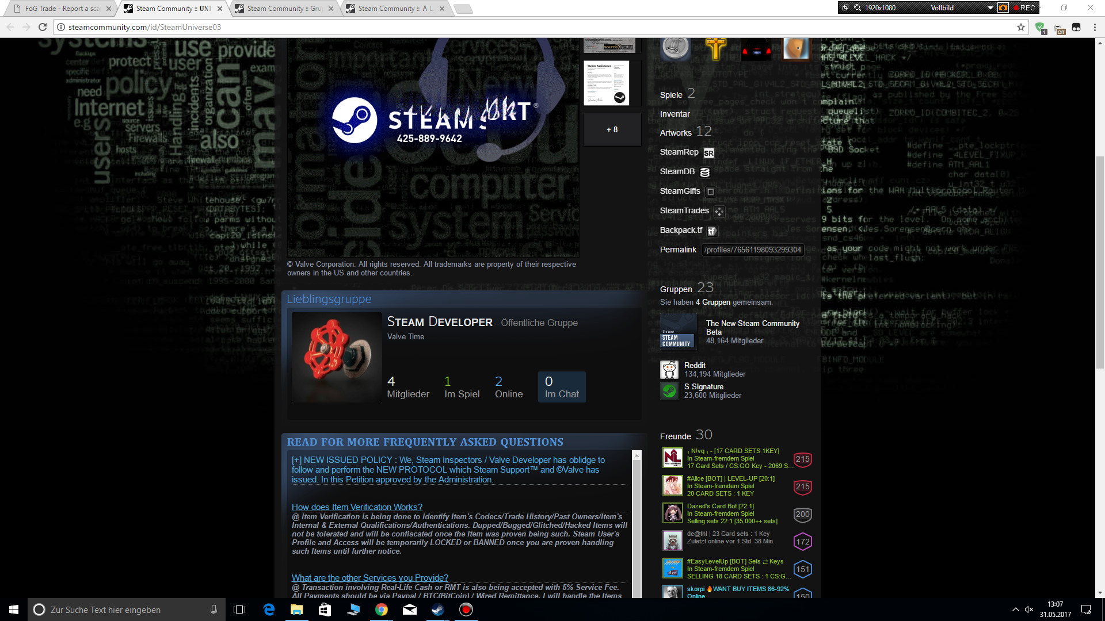Click the Im Chat group button
Viewport: 1105px width, 621px height.
(x=562, y=387)
